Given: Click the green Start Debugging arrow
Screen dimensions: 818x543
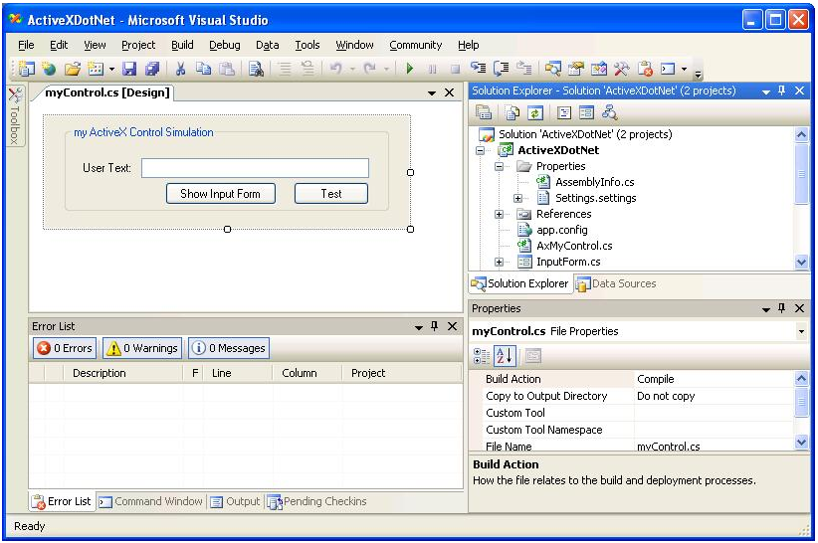Looking at the screenshot, I should click(x=410, y=69).
